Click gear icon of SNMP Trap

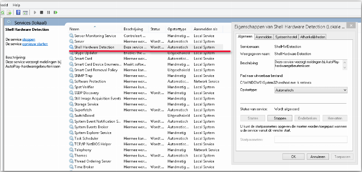[71, 76]
